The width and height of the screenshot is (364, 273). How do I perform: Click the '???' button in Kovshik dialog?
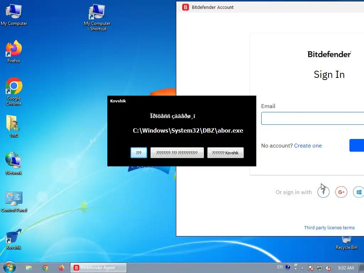point(139,153)
